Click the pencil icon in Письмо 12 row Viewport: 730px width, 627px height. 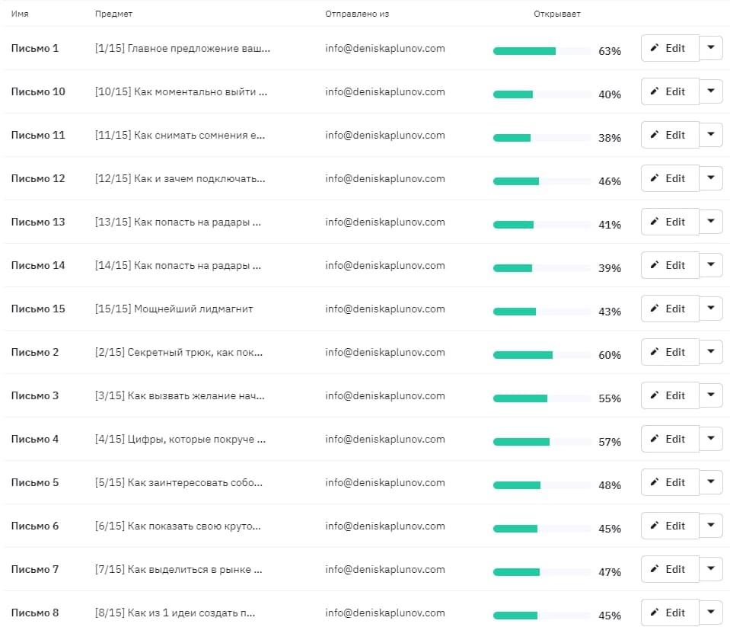[x=654, y=178]
